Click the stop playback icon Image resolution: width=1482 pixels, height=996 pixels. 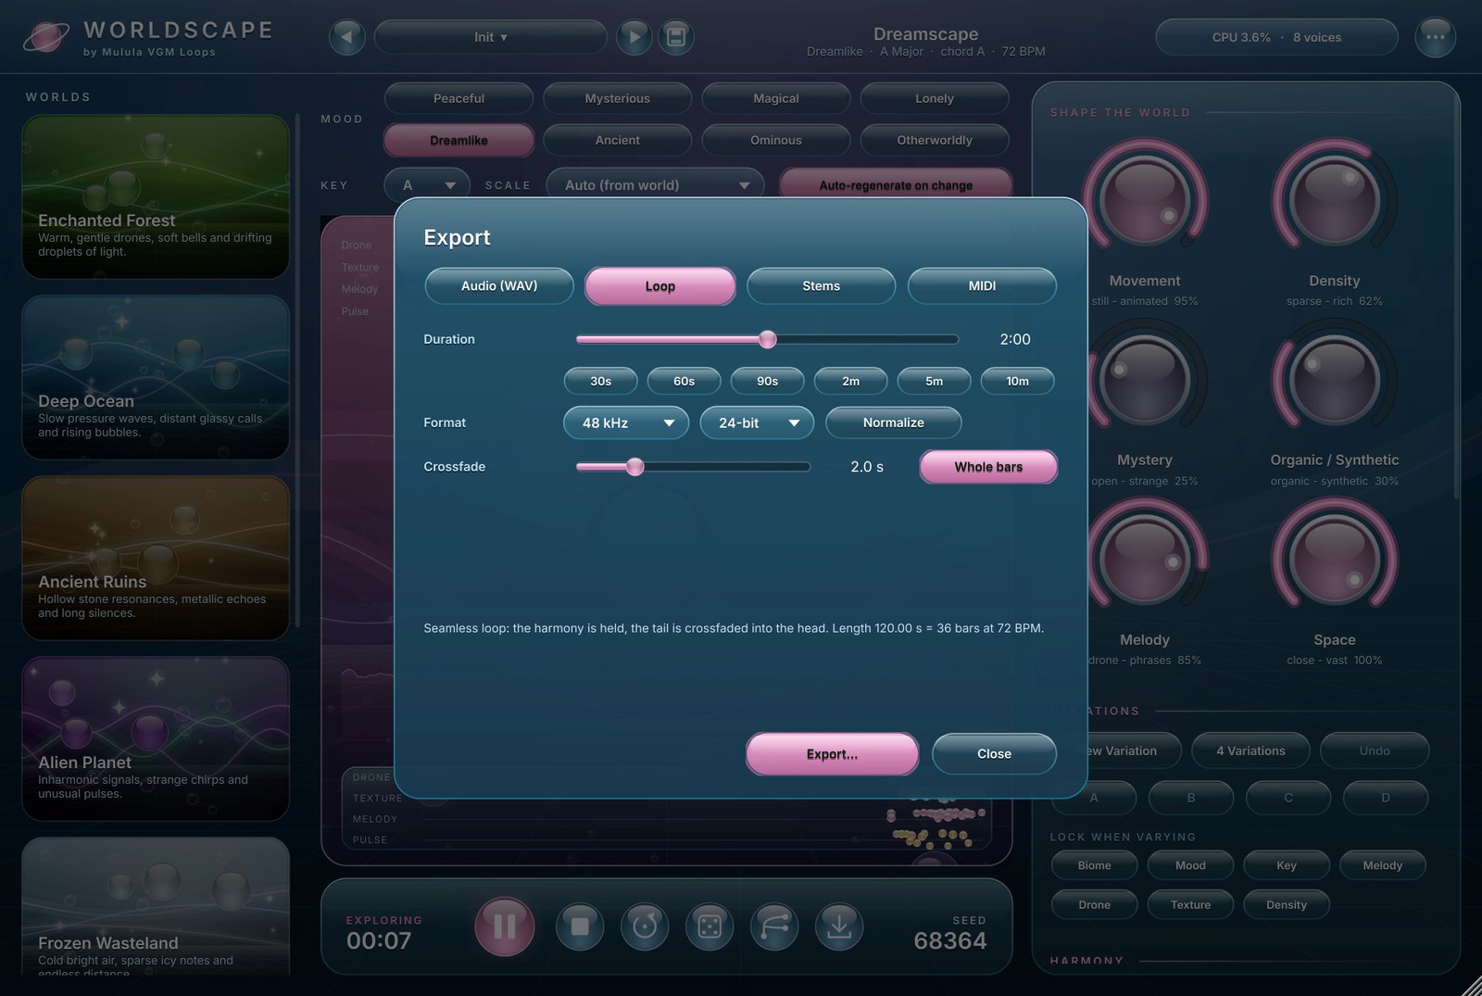(x=580, y=926)
